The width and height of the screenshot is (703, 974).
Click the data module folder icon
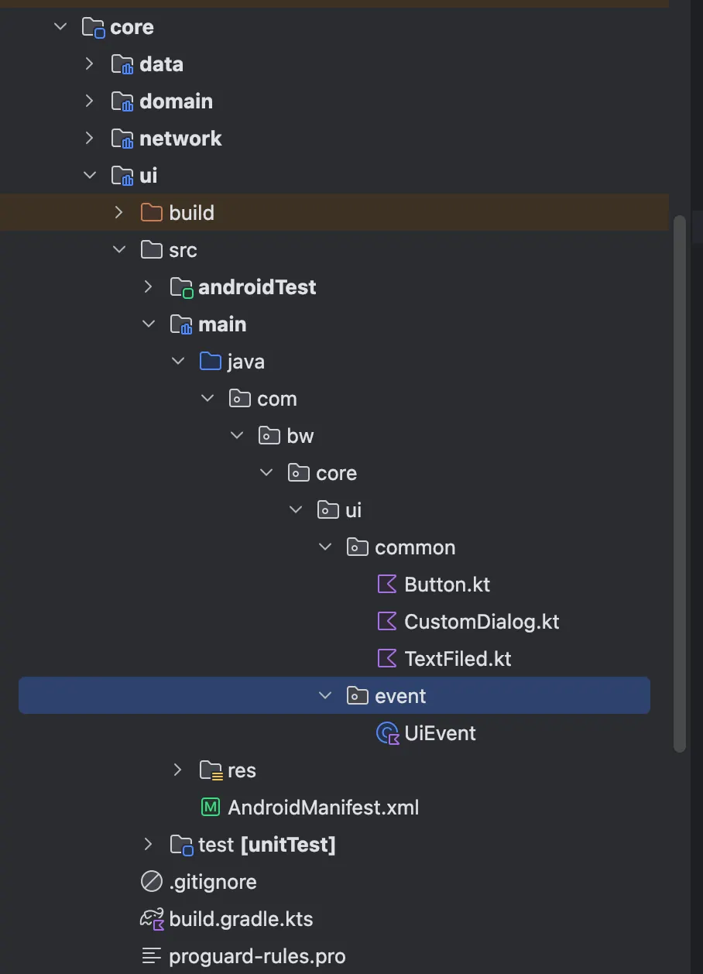tap(123, 64)
